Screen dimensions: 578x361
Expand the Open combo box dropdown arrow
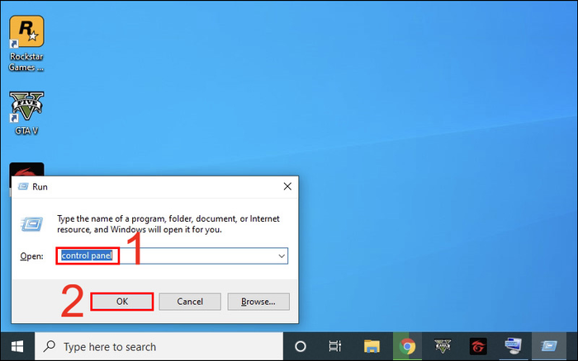click(282, 256)
